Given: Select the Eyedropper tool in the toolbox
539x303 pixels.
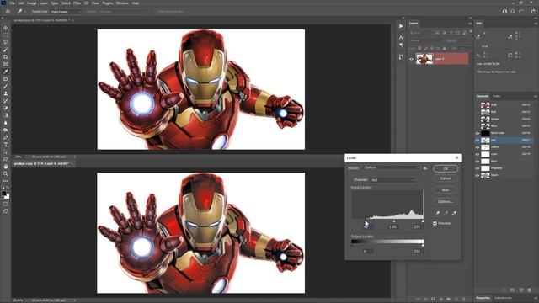Looking at the screenshot, I should tap(6, 72).
